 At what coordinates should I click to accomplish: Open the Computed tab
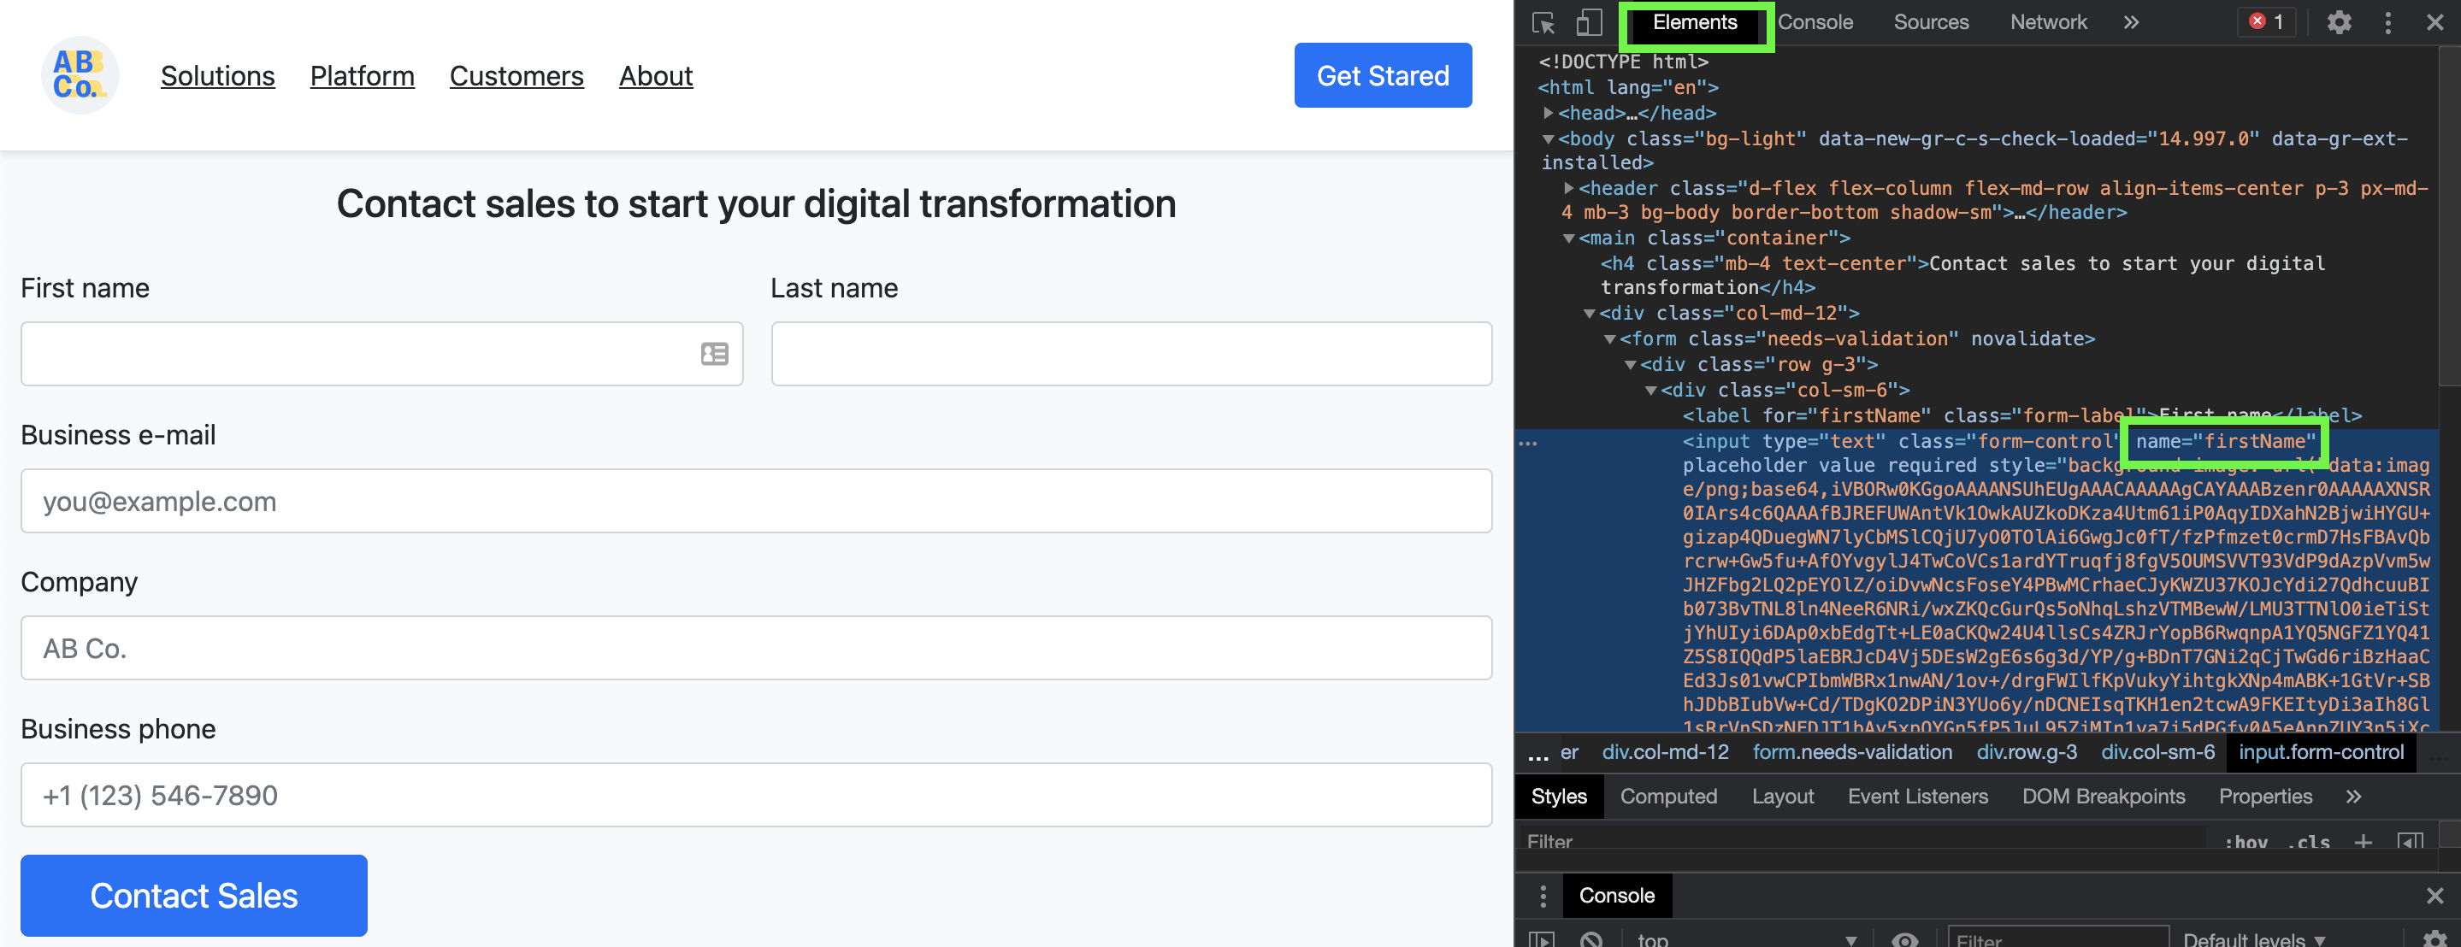coord(1668,797)
